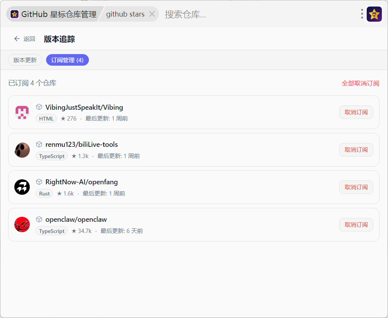Select the 订阅管理 (4) tab
388x318 pixels.
(x=67, y=60)
